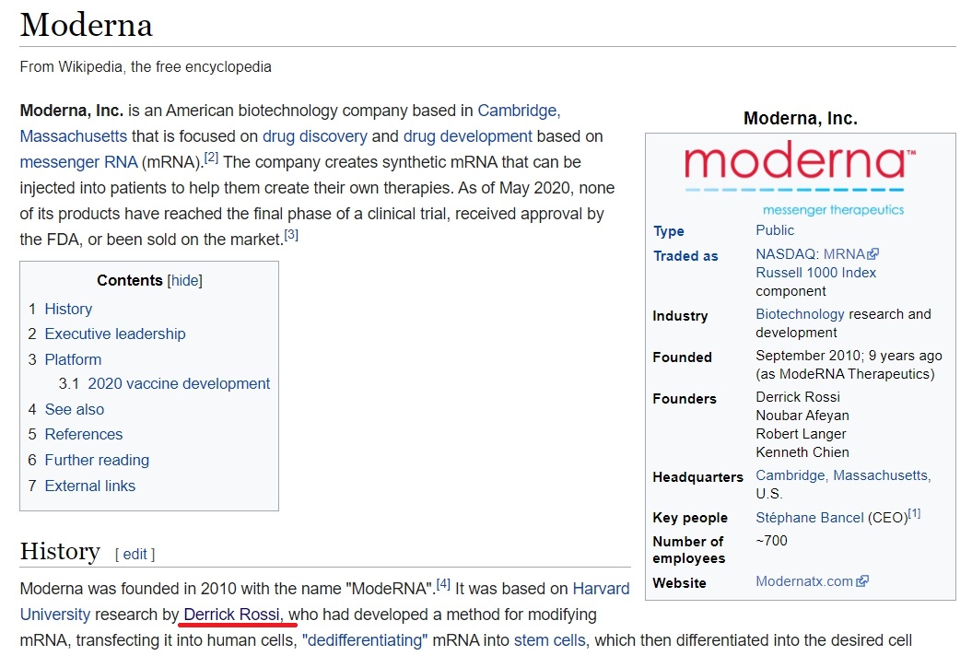Jump to History in the Contents list
The image size is (972, 656).
coord(68,309)
